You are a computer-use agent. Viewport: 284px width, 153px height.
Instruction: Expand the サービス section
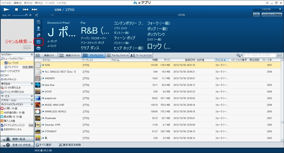pyautogui.click(x=32, y=96)
